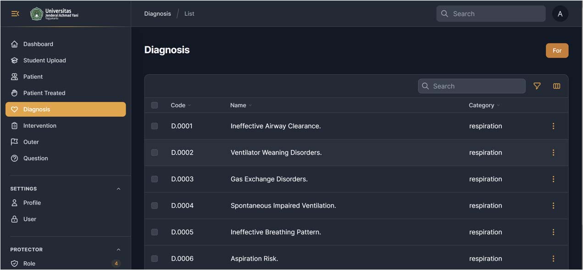Collapse the sidebar using the hamburger icon
Viewport: 583px width, 270px height.
tap(15, 14)
